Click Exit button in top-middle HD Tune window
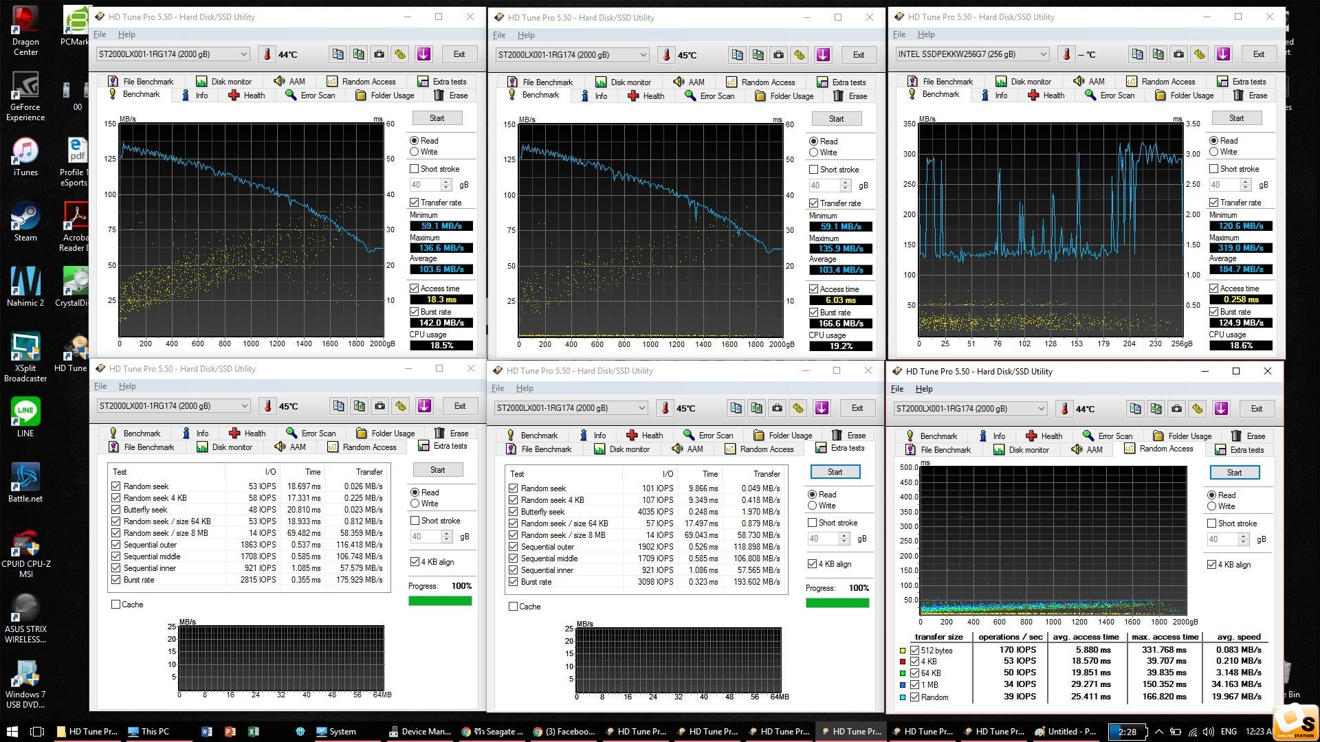 tap(859, 55)
